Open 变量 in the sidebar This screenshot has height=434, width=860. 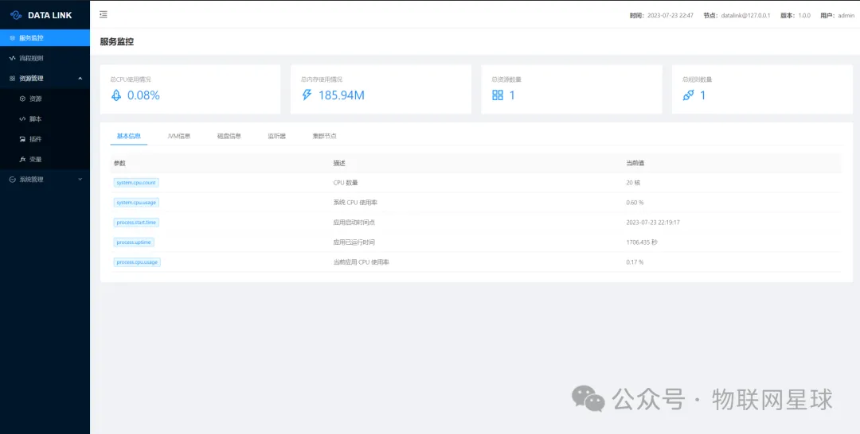tap(35, 159)
